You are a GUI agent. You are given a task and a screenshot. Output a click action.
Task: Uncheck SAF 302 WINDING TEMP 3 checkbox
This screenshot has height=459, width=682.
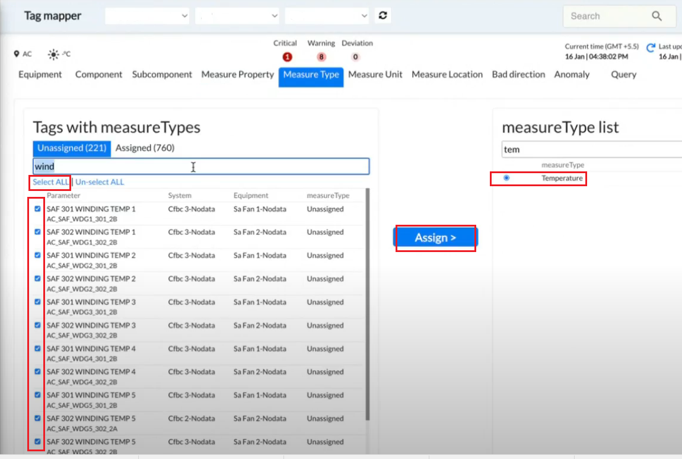tap(38, 325)
